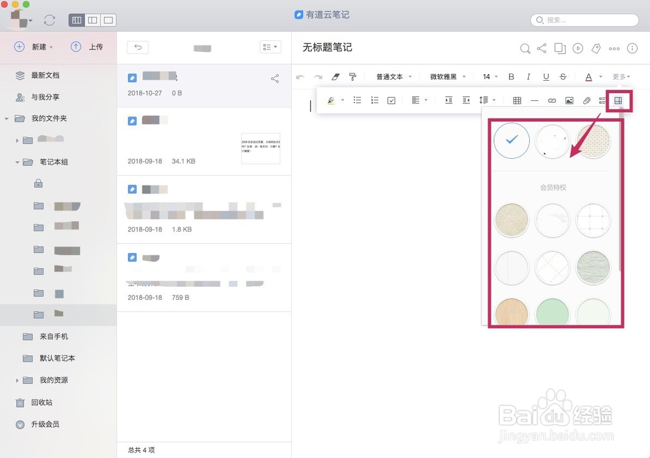This screenshot has width=650, height=458.
Task: Toggle bold formatting
Action: click(511, 76)
